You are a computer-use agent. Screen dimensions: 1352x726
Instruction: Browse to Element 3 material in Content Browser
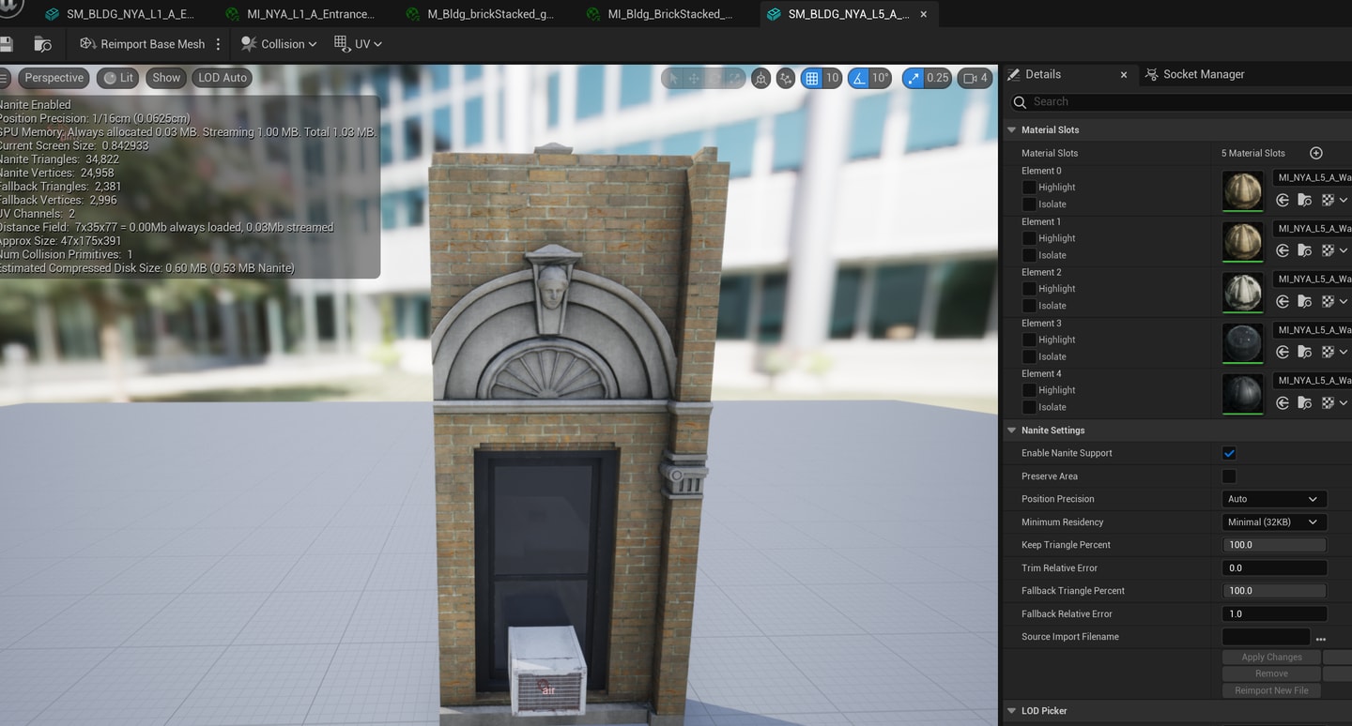click(x=1305, y=352)
